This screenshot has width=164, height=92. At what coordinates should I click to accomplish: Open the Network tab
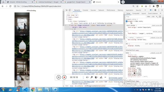click(101, 10)
